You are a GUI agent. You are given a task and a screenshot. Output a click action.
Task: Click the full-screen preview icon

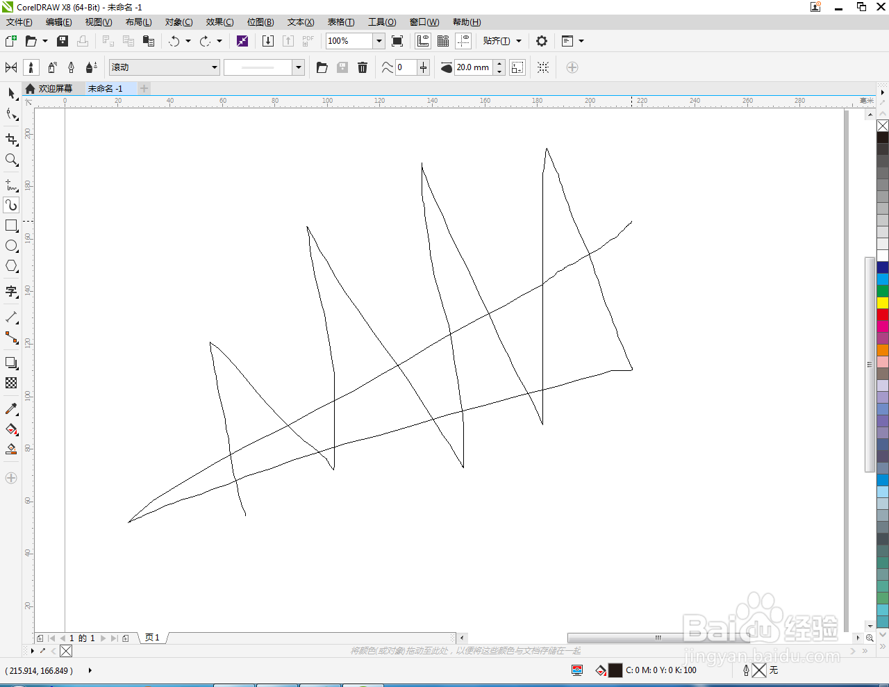397,41
